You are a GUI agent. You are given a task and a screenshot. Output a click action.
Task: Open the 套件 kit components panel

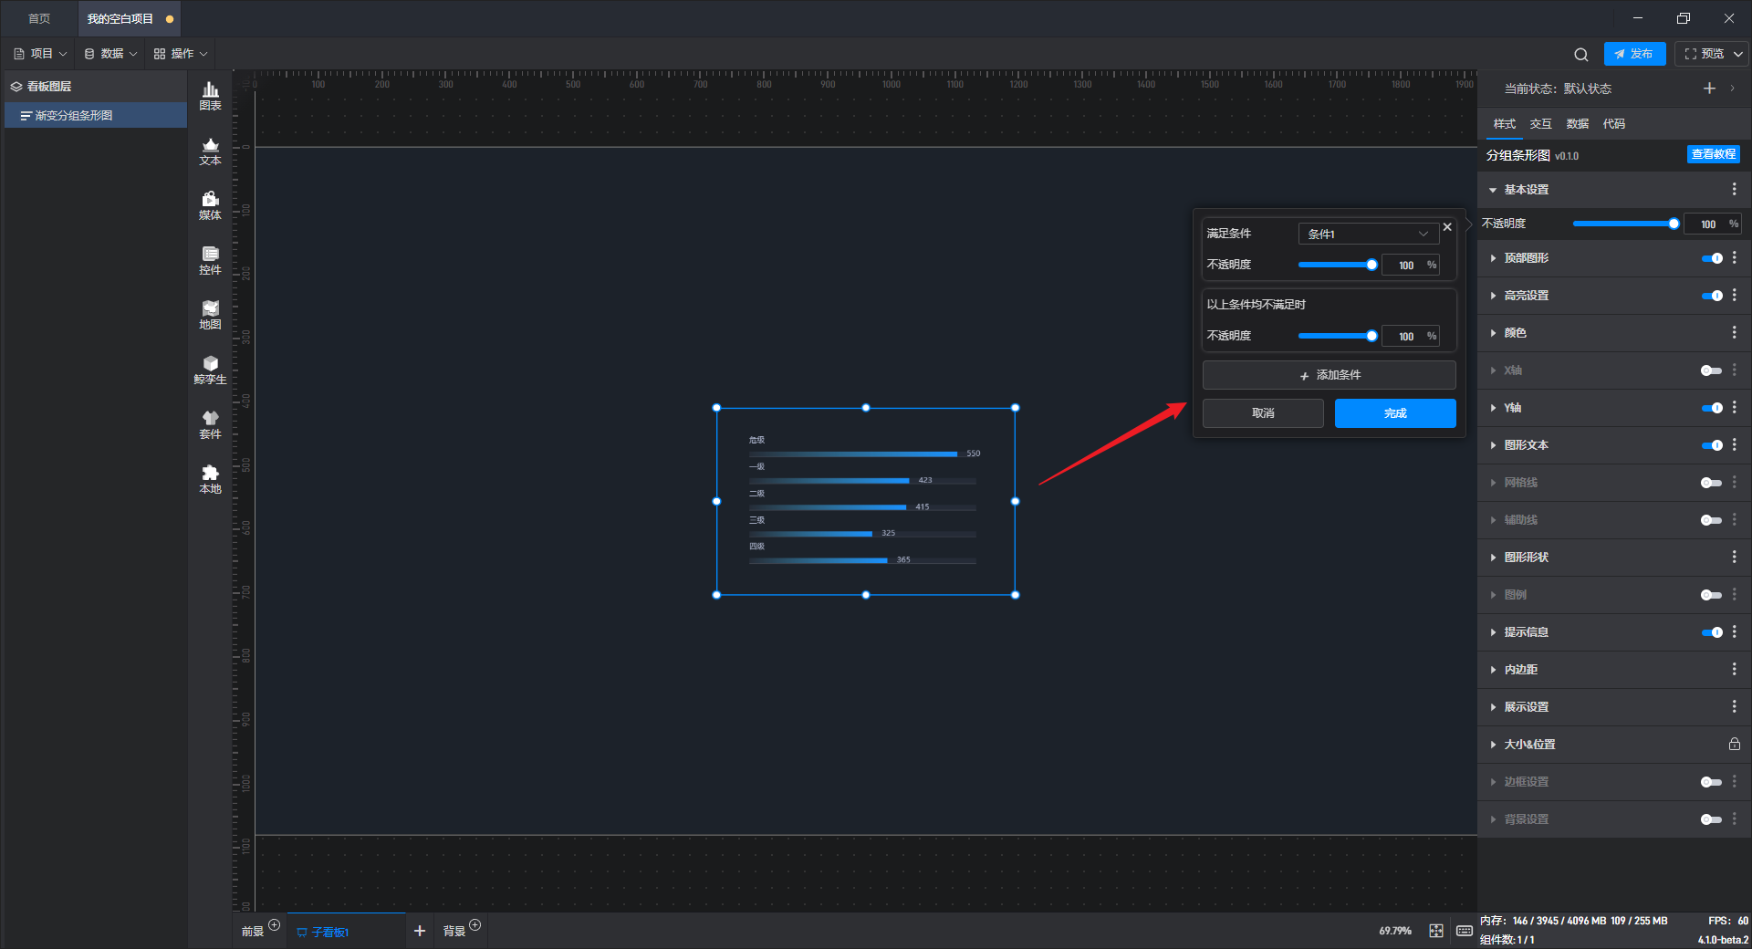pos(210,424)
